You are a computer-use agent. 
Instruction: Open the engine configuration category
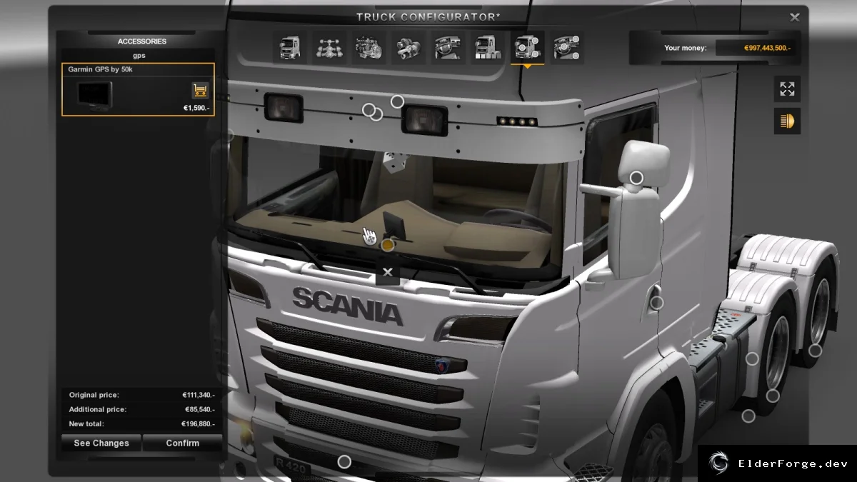point(369,49)
